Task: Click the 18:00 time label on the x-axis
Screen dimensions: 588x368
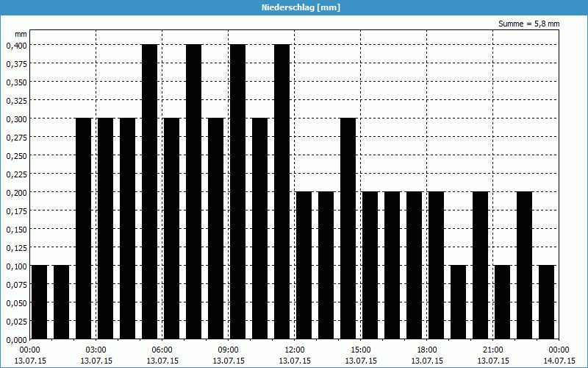Action: point(427,350)
